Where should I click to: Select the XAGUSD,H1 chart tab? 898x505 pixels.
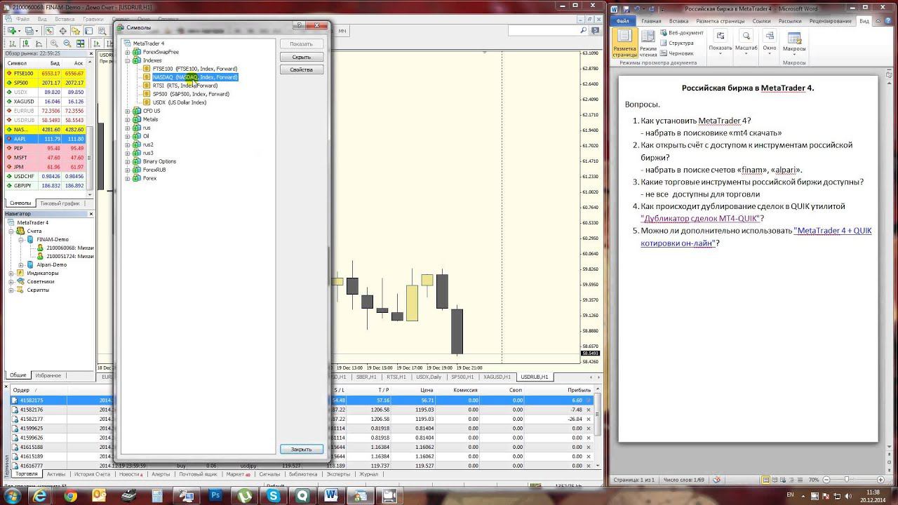pos(497,377)
